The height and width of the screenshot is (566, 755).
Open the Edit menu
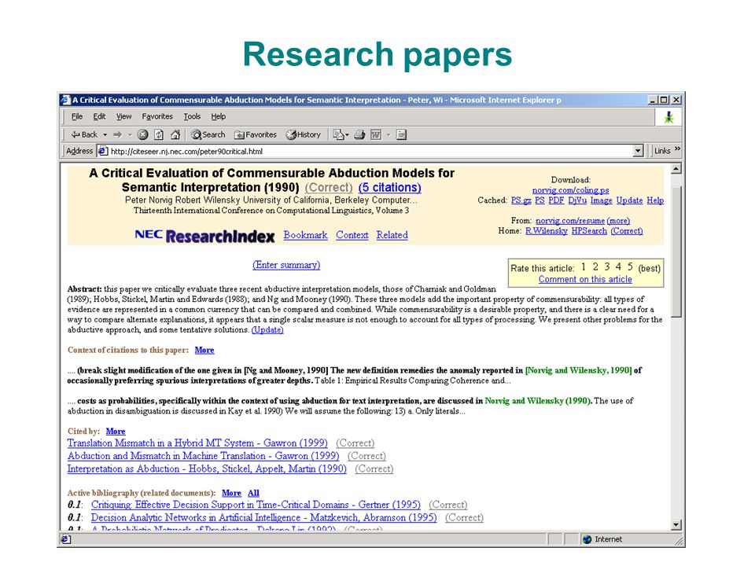coord(99,116)
